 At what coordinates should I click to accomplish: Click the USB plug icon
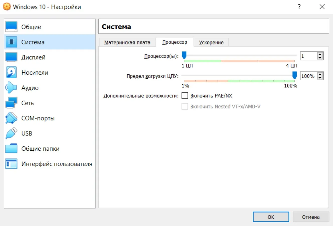tap(11, 133)
